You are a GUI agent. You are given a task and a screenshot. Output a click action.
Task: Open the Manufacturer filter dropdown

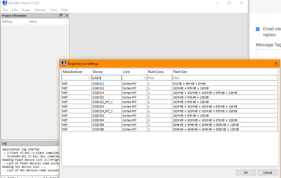(x=89, y=78)
